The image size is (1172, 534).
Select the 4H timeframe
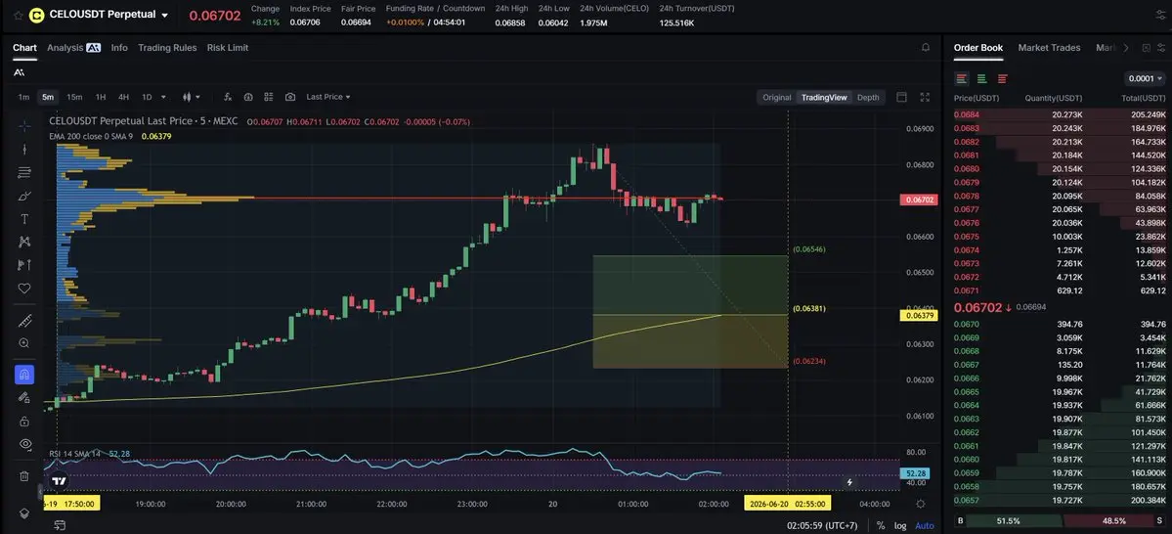tap(123, 97)
